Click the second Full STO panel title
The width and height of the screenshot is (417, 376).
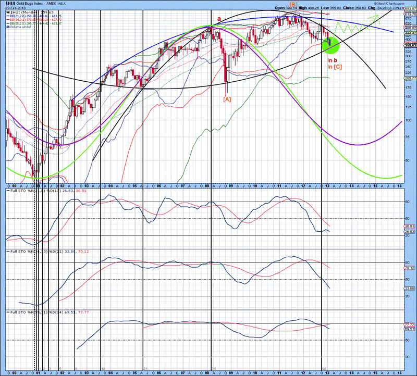[x=42, y=251]
